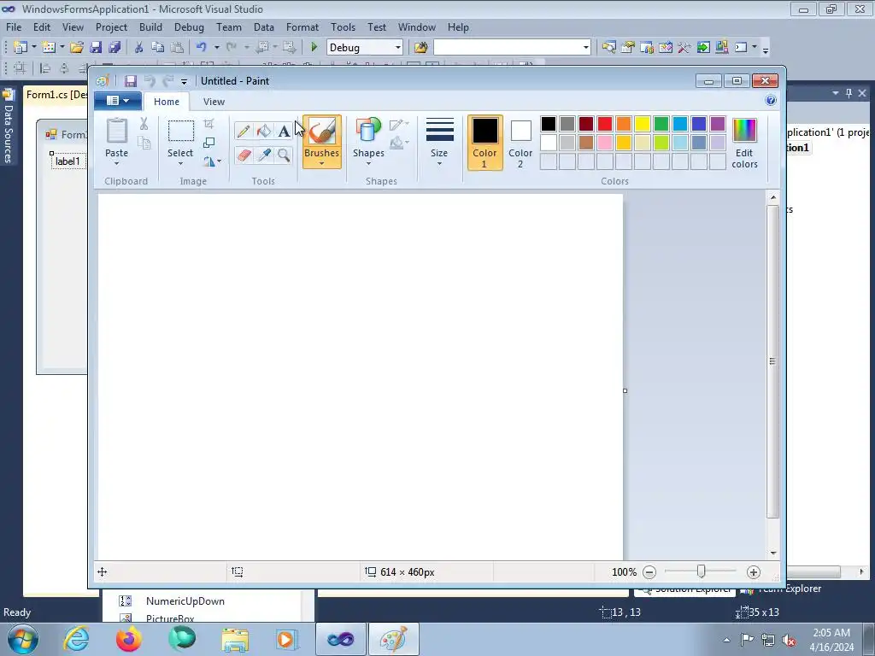Open the Debug configuration combo box
Screen dimensions: 875x656
[364, 48]
